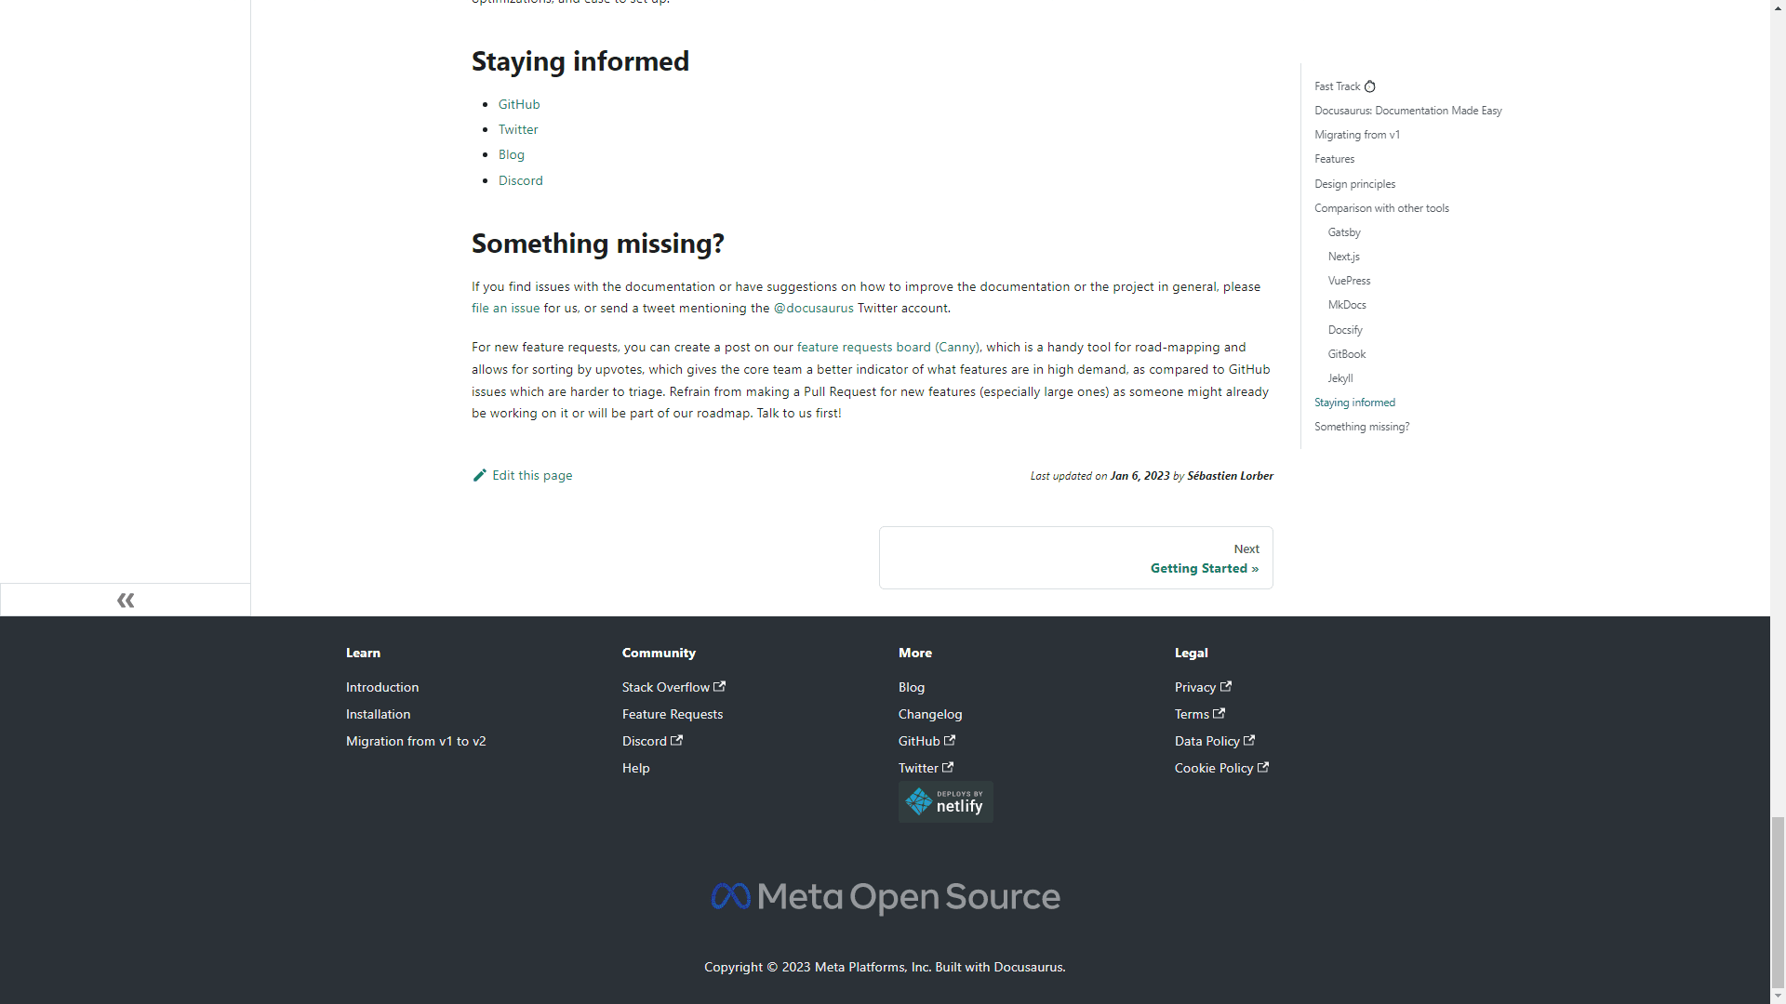Expand the Something missing sidebar entry

coord(1362,427)
